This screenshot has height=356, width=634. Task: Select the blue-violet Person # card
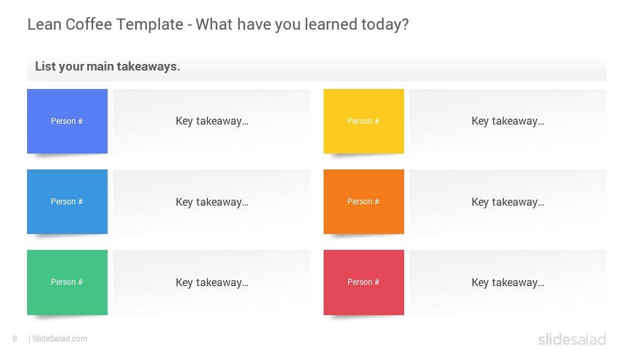coord(67,121)
